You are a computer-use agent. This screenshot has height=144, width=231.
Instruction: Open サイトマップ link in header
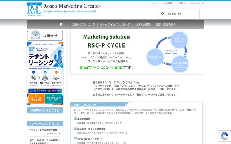197,3
